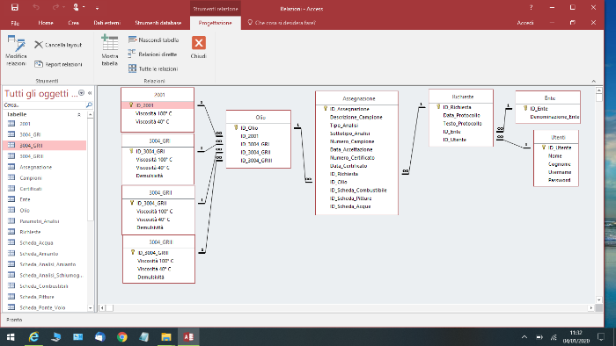Click the Cerca search field in navigation pane
The width and height of the screenshot is (616, 346).
[x=44, y=105]
